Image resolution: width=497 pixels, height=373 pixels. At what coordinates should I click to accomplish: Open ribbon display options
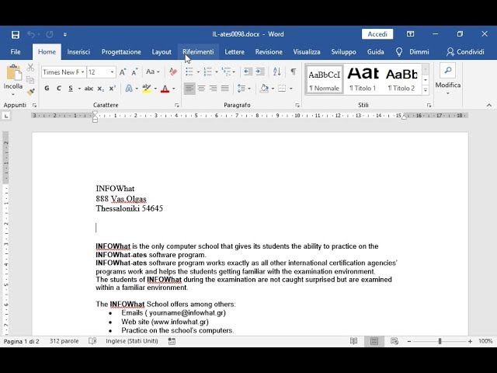(x=411, y=34)
